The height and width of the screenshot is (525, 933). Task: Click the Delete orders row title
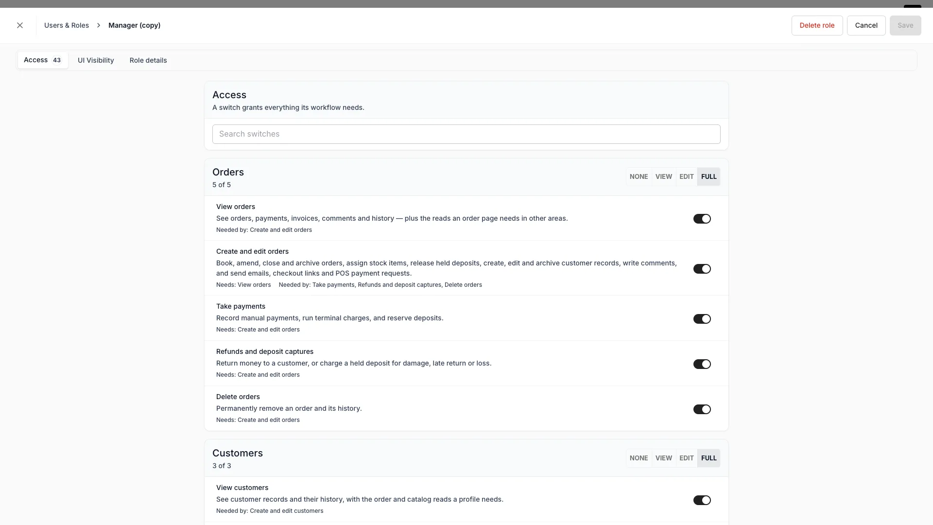click(238, 397)
